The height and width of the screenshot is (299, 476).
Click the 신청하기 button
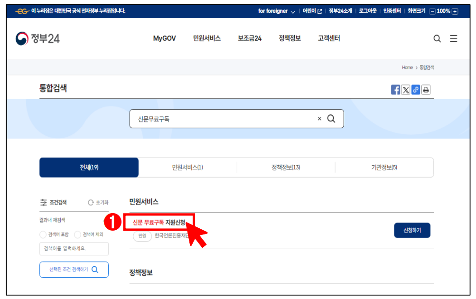point(411,230)
